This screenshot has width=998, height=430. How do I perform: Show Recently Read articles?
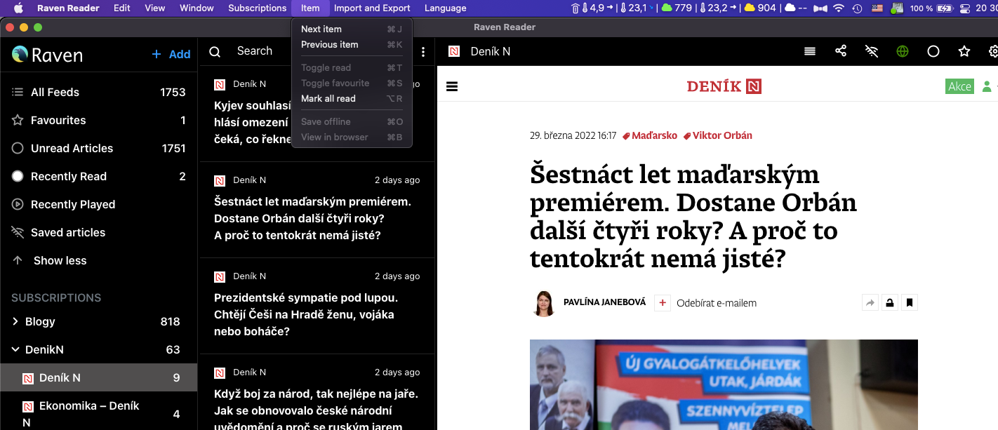(x=98, y=176)
